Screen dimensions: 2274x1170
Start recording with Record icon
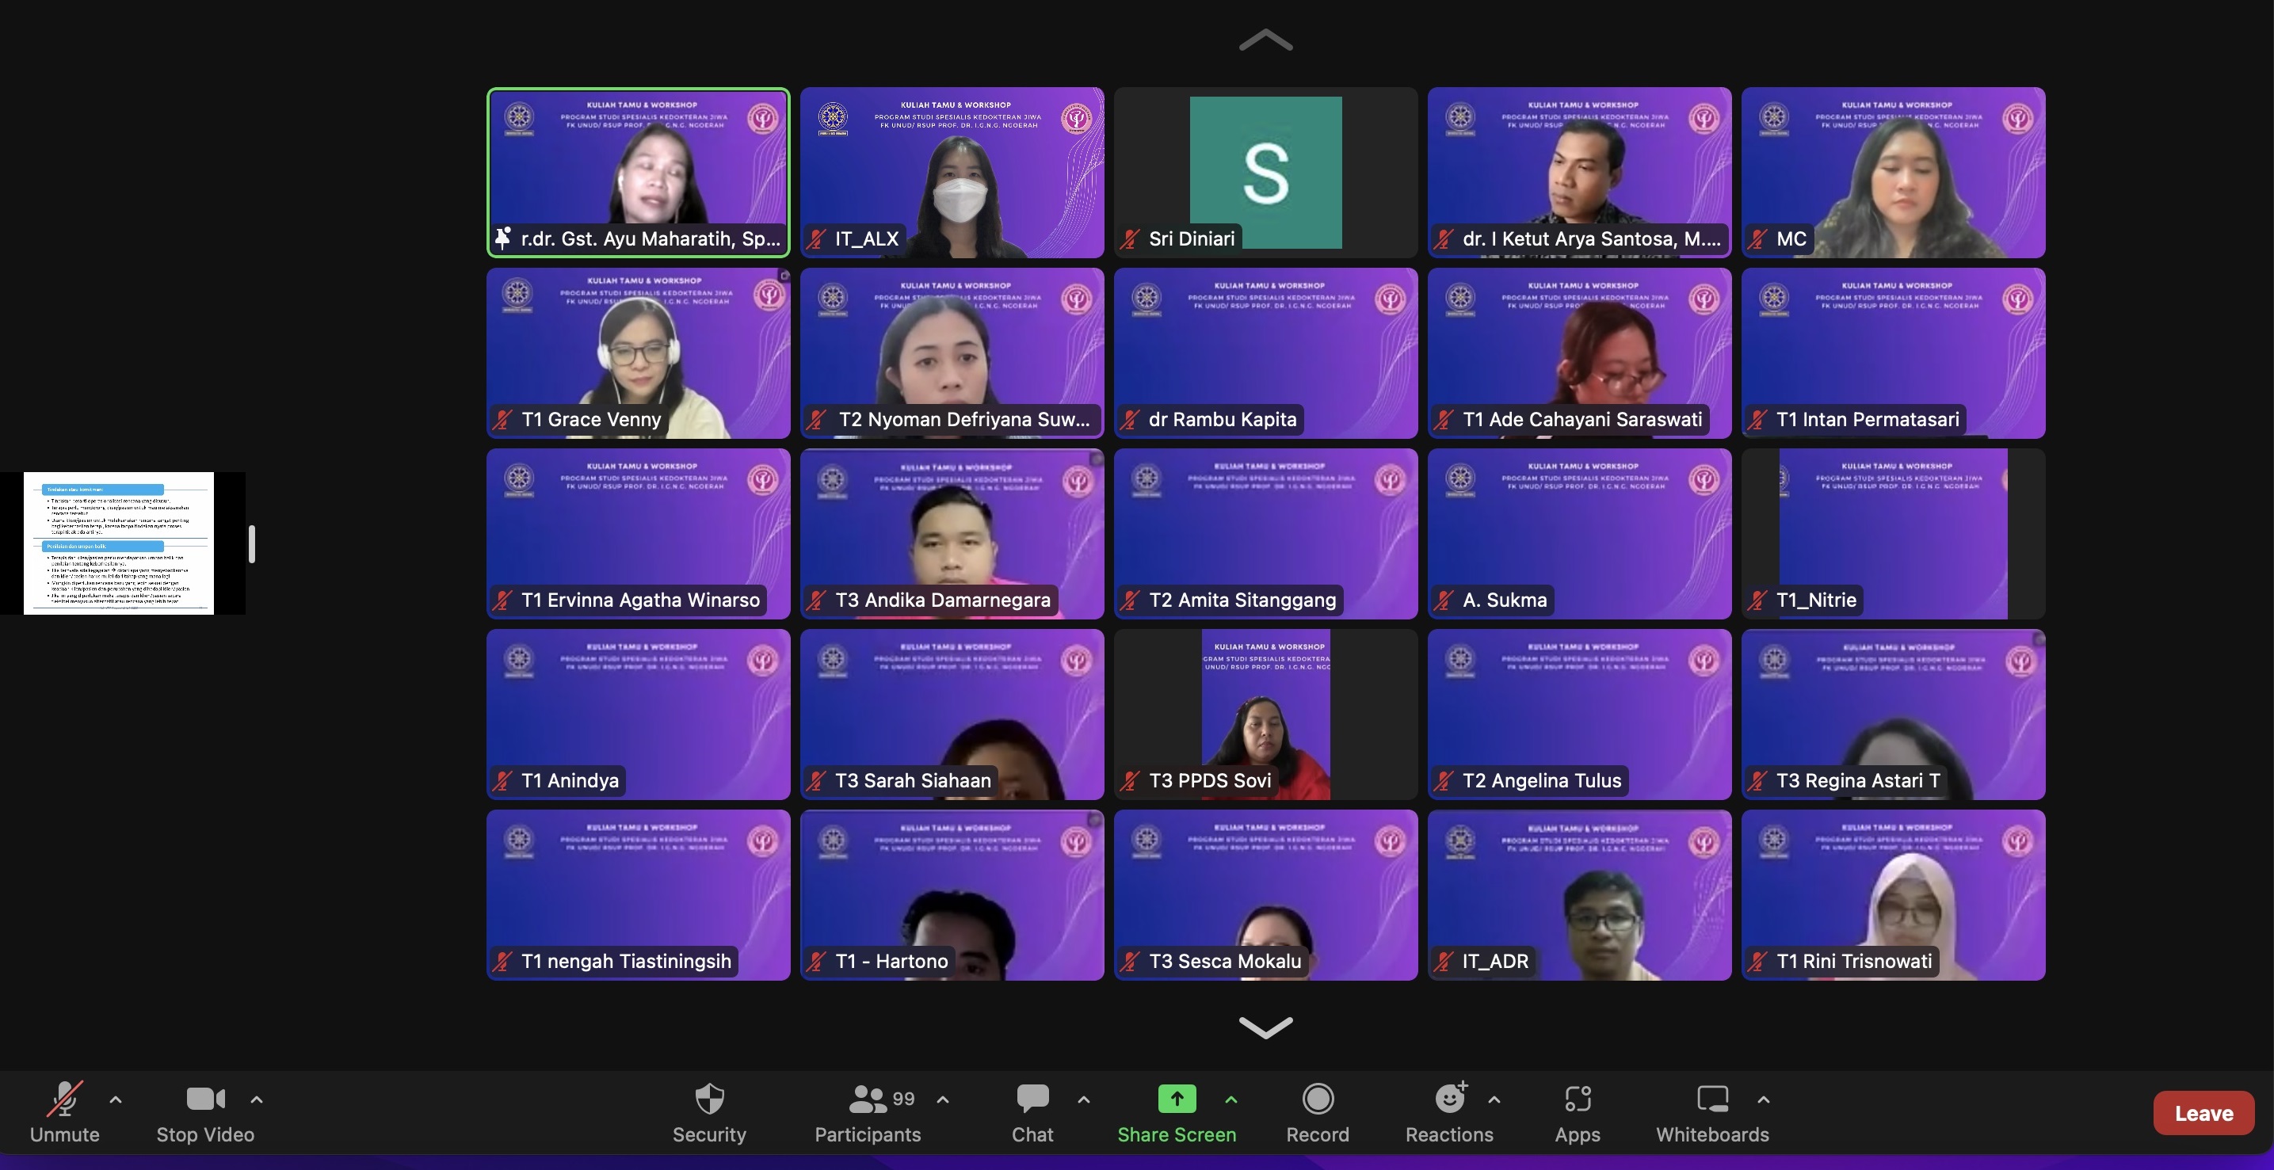click(1317, 1099)
